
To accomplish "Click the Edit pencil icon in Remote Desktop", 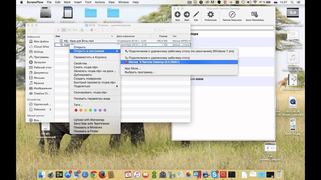I will 196,14.
